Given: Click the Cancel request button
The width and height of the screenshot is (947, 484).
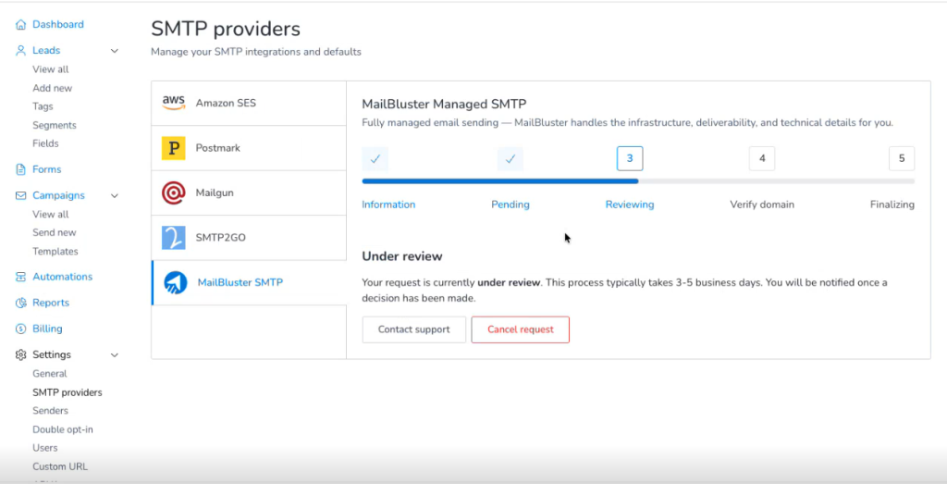Looking at the screenshot, I should (x=520, y=330).
